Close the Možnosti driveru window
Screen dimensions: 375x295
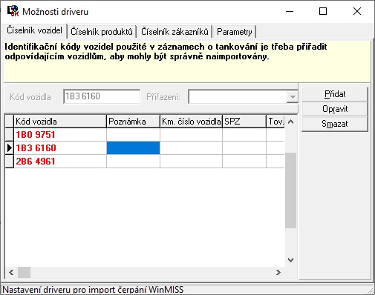click(x=357, y=11)
